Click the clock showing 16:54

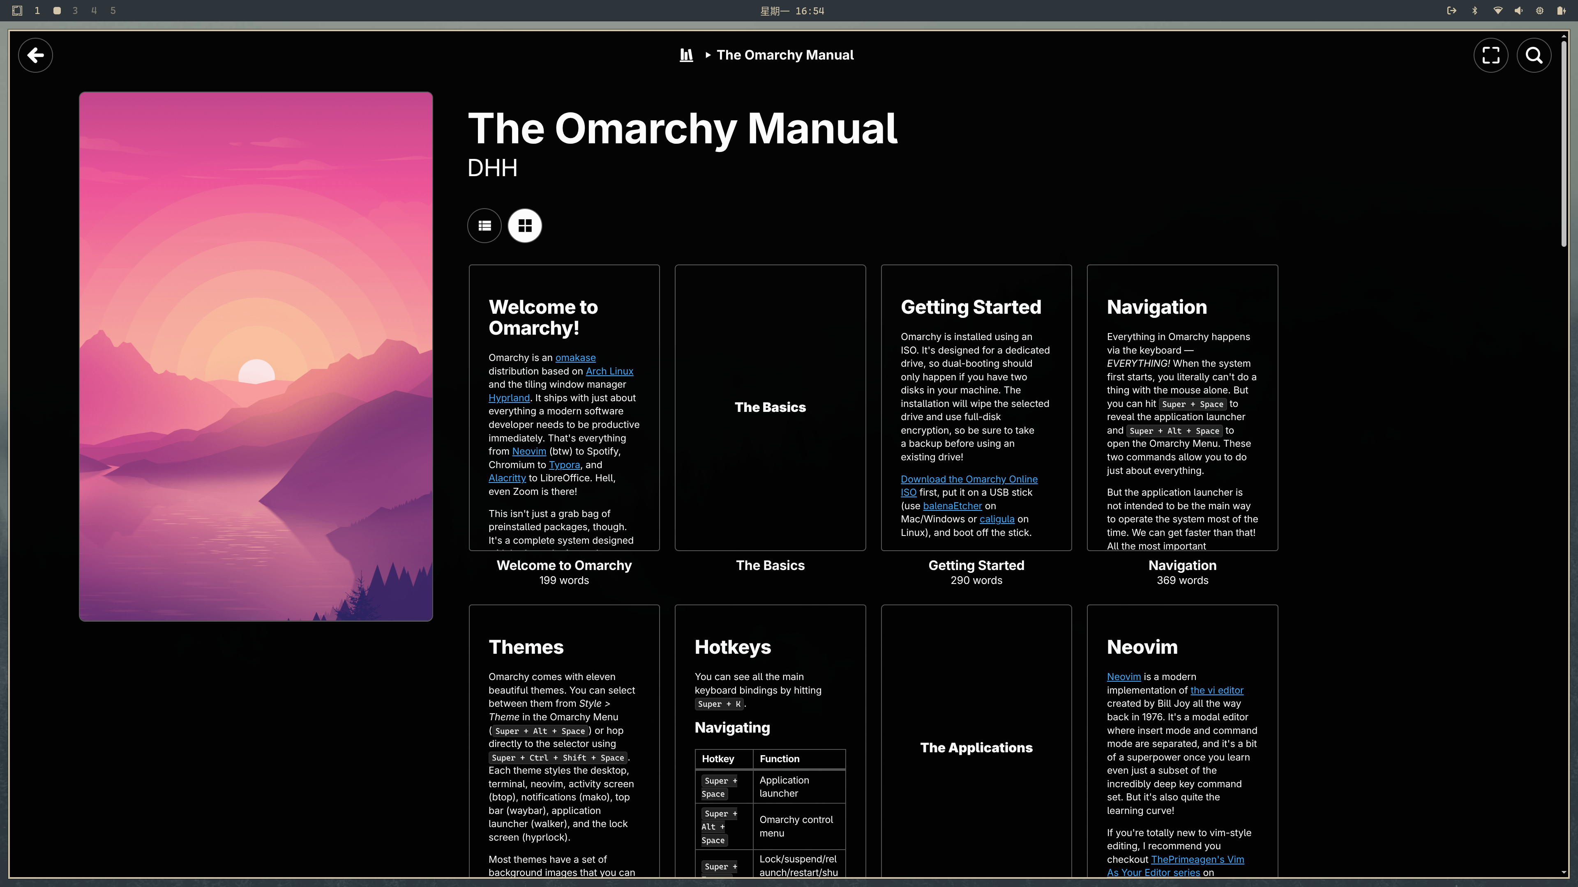click(792, 11)
